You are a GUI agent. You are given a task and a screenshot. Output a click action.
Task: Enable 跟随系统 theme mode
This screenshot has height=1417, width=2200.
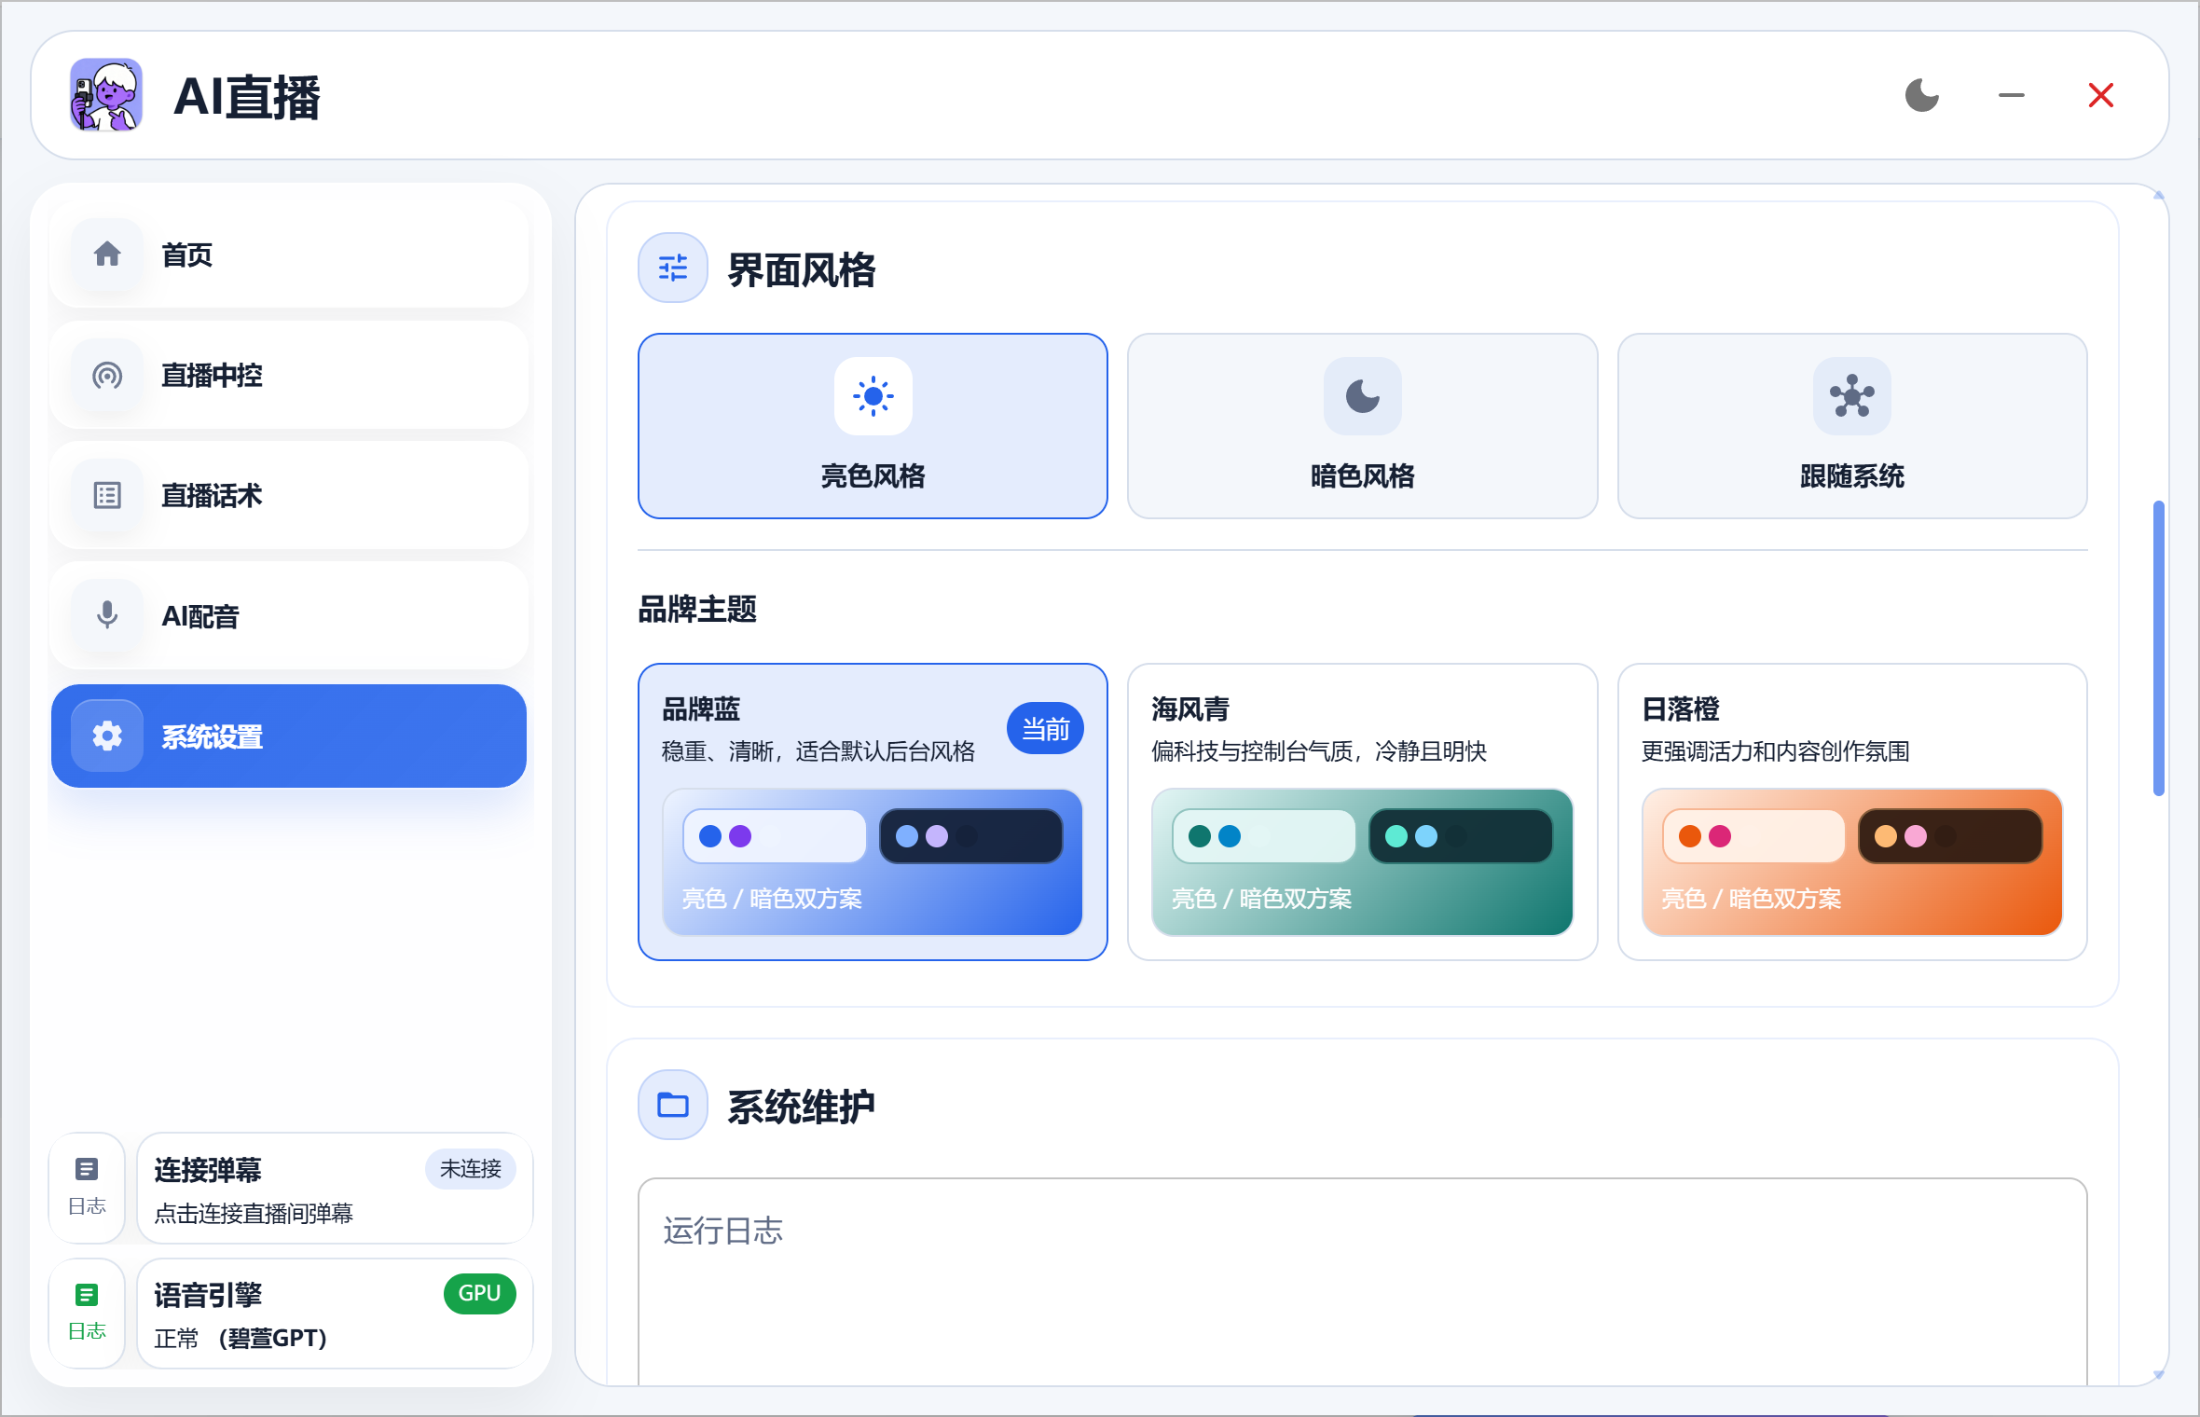pos(1850,426)
